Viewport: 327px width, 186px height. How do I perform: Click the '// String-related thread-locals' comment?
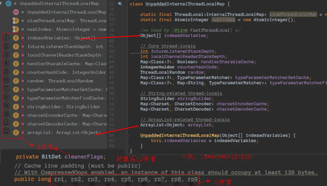point(181,93)
